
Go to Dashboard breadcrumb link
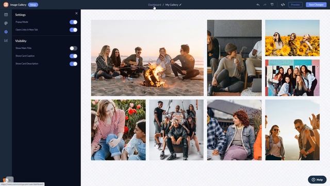click(155, 5)
